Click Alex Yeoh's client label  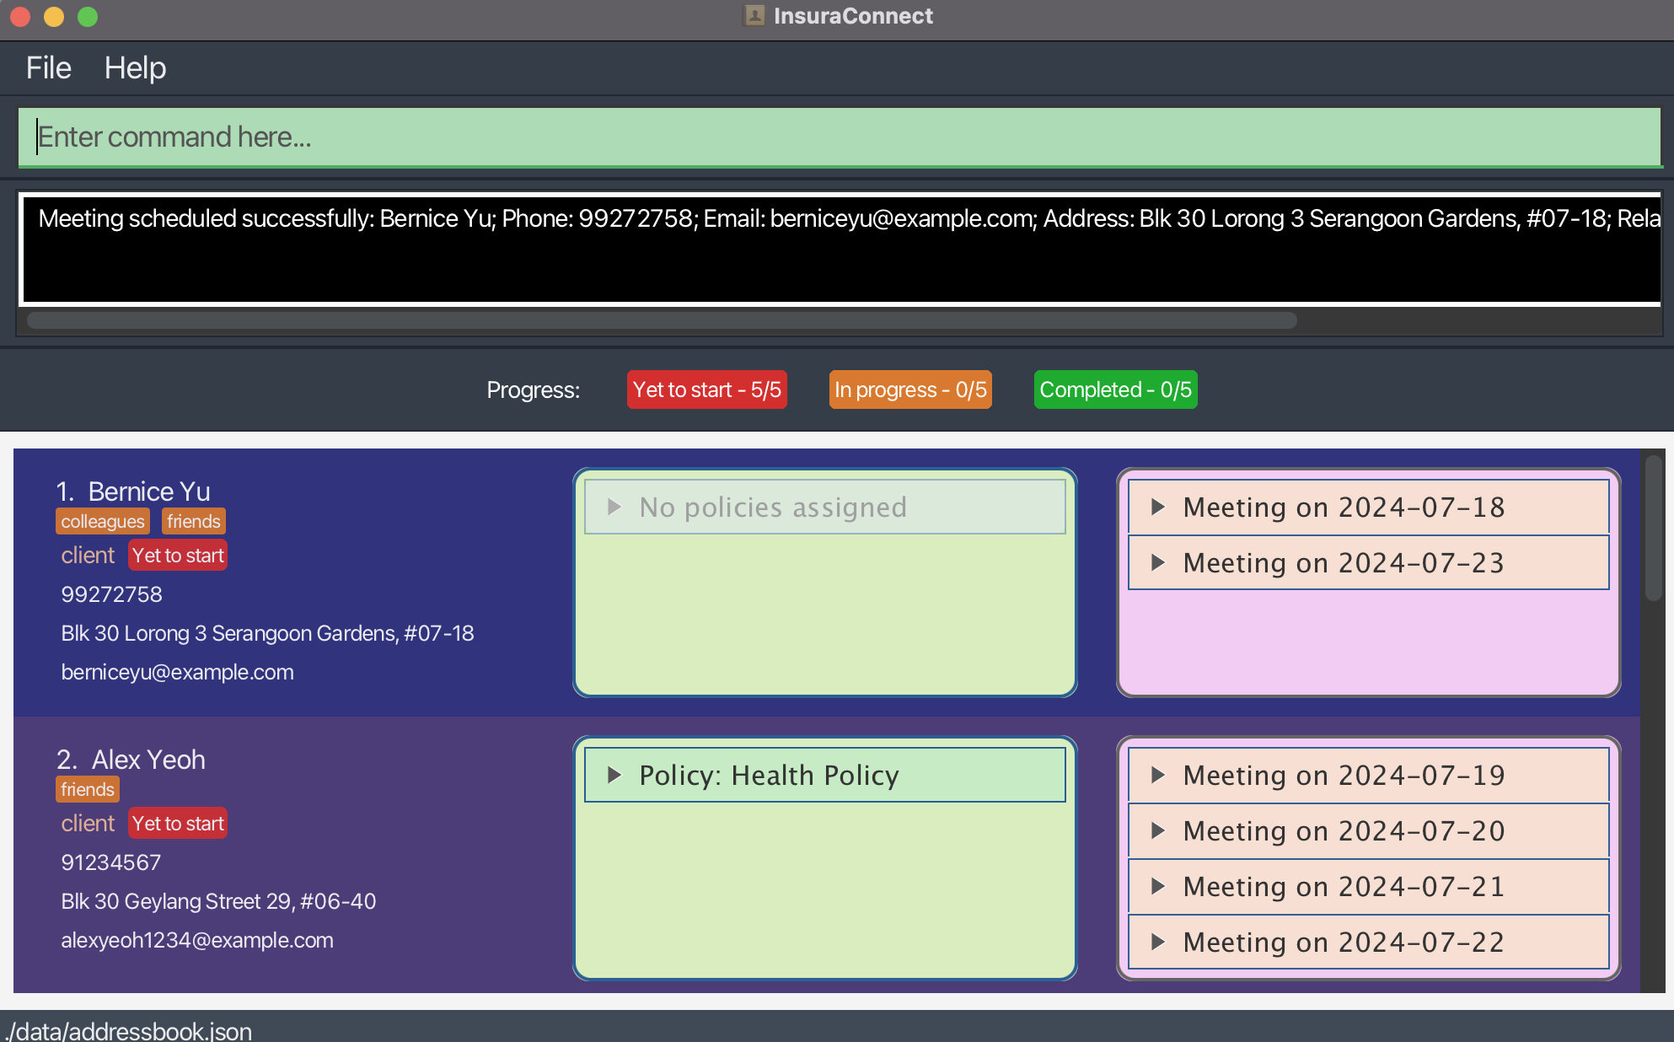tap(88, 824)
